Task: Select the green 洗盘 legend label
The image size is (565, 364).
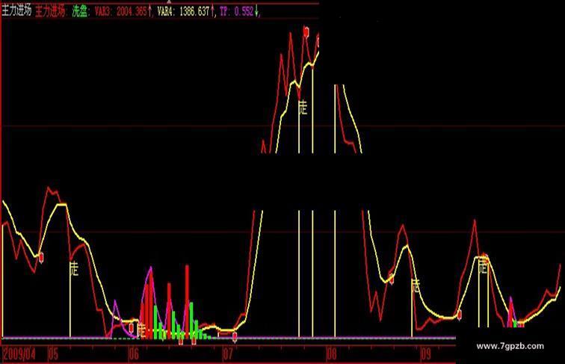Action: tap(80, 11)
